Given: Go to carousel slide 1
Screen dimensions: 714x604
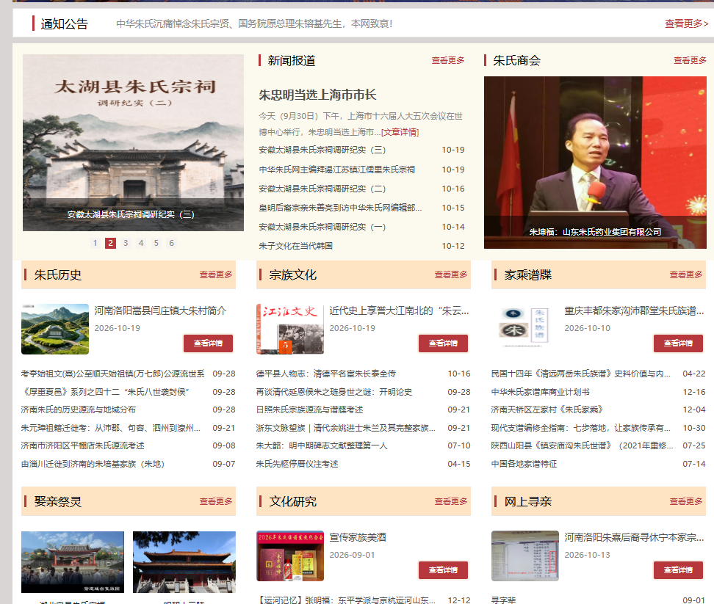Looking at the screenshot, I should click(x=95, y=243).
